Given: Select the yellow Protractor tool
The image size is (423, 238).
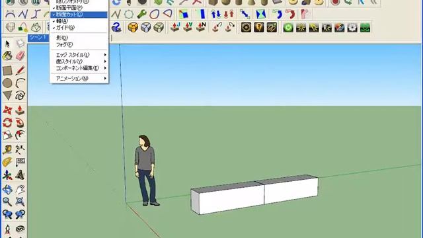Looking at the screenshot, I should click(7, 162).
